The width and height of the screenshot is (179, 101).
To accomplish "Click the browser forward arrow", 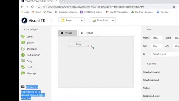I will [x=27, y=7].
